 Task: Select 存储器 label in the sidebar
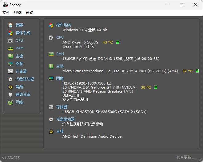click(x=21, y=71)
